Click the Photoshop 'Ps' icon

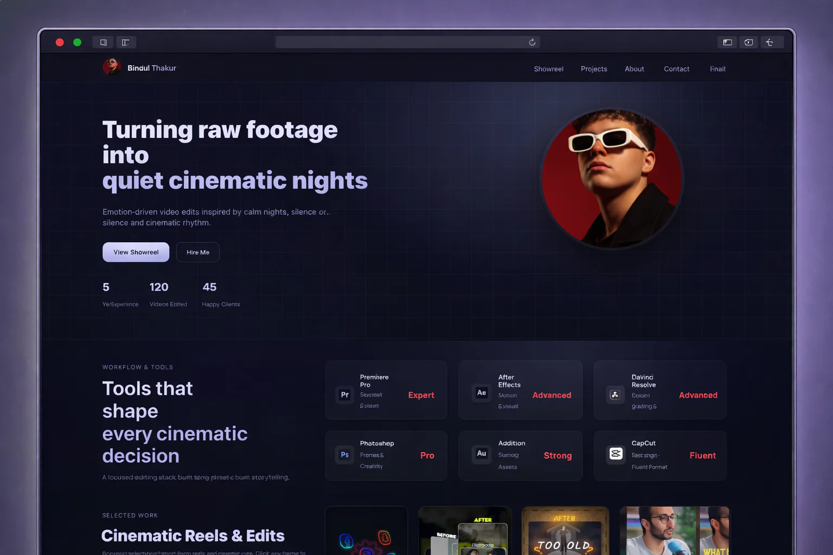[x=344, y=455]
